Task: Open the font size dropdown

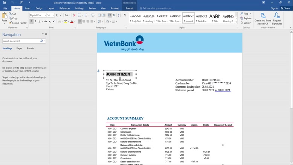Action: tap(53, 15)
